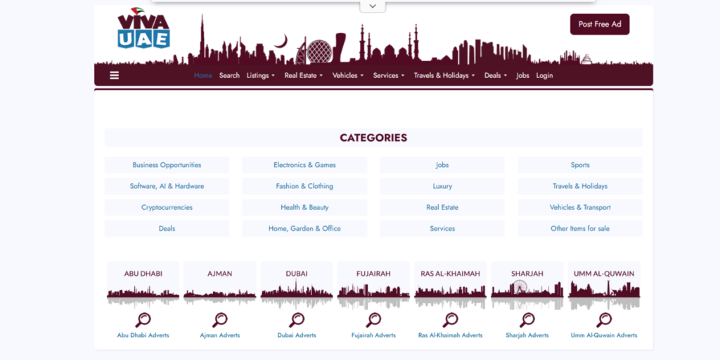Open the Services category tile
The height and width of the screenshot is (360, 720).
pos(442,229)
